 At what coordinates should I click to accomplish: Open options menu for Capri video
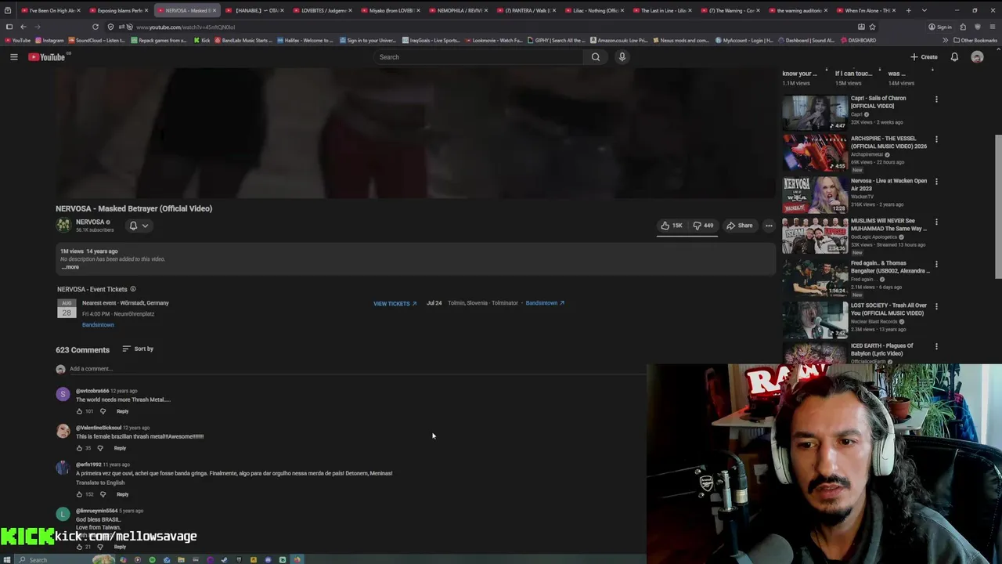pyautogui.click(x=936, y=99)
